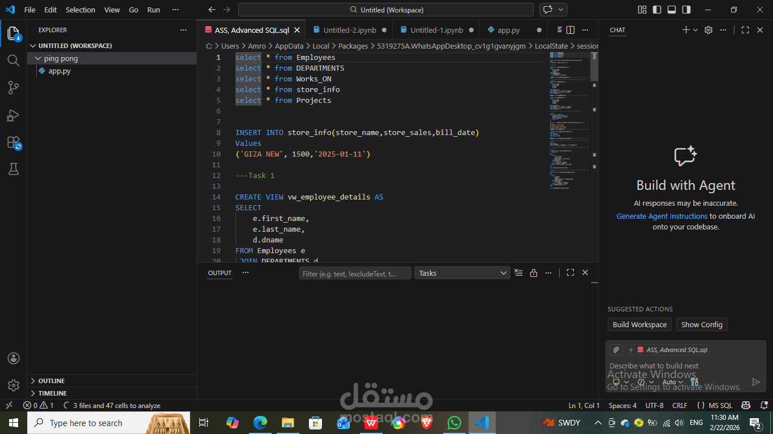Click the Build Workspace button
The width and height of the screenshot is (773, 434).
(x=639, y=324)
